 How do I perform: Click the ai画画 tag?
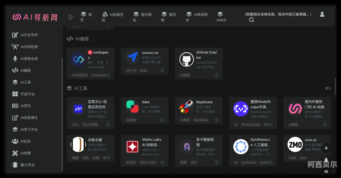[x=293, y=124]
